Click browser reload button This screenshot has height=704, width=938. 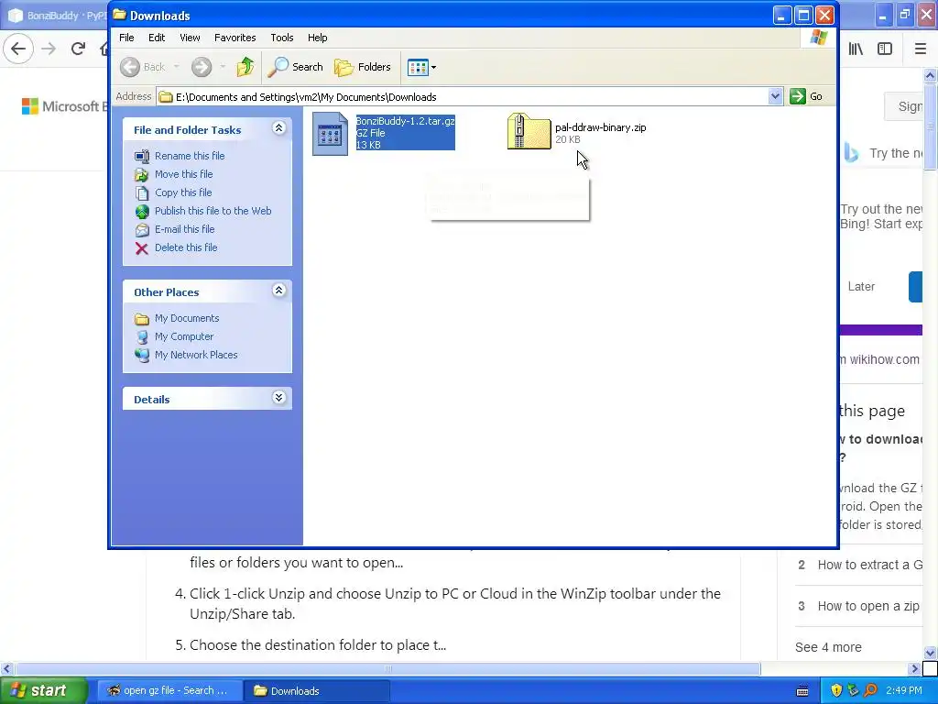coord(79,49)
